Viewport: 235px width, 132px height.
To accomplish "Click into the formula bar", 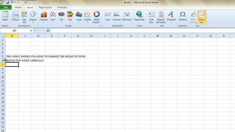I will (x=142, y=31).
